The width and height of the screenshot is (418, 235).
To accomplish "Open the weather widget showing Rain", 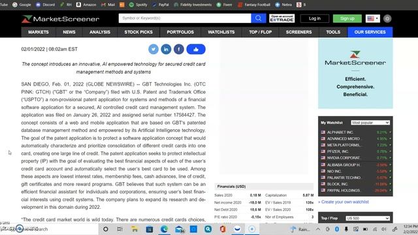I will 300,229.
